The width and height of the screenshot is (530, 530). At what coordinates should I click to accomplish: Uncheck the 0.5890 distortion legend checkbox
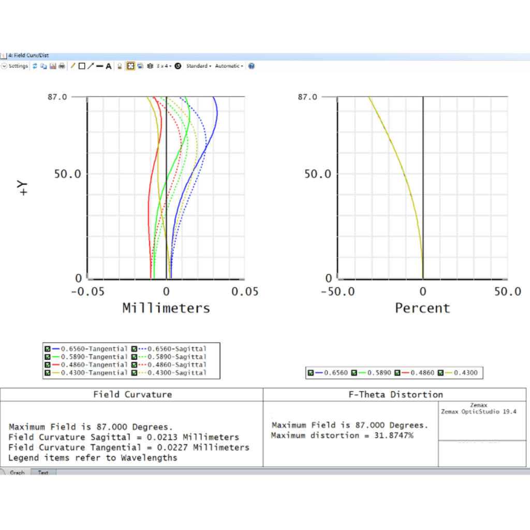coord(355,373)
